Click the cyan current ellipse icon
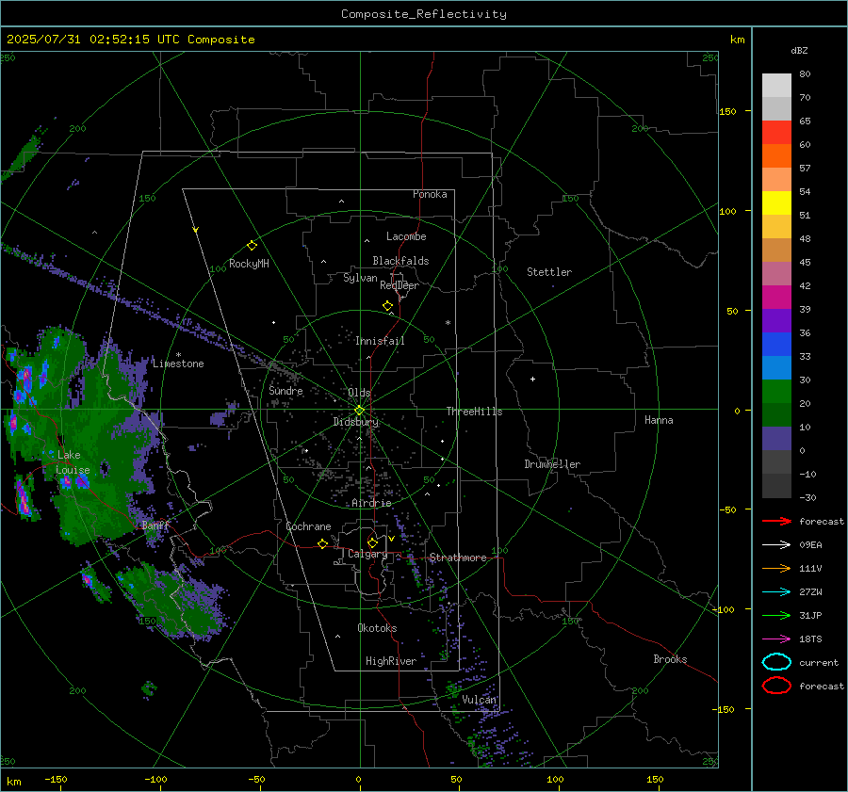 (776, 662)
